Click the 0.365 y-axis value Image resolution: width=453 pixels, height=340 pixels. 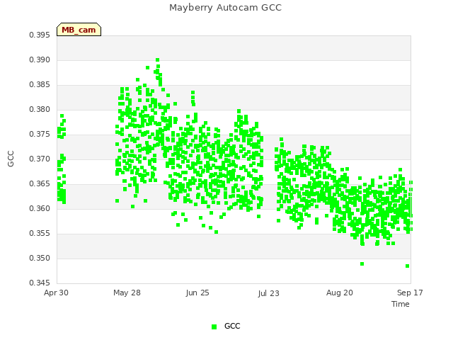40,184
